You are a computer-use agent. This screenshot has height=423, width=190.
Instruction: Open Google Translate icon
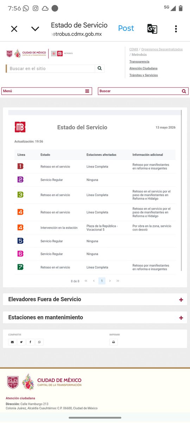(152, 29)
